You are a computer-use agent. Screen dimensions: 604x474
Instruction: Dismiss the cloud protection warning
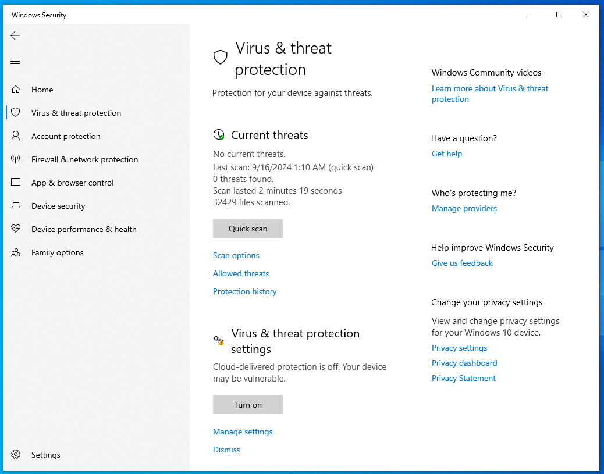226,450
